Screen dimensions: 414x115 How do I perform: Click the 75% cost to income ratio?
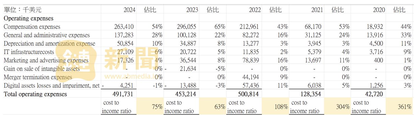click(x=157, y=107)
